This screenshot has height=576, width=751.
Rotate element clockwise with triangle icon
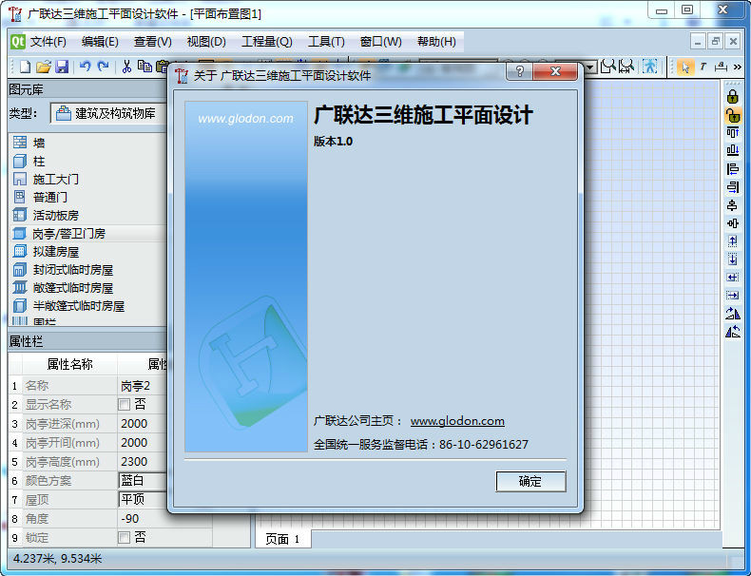732,314
